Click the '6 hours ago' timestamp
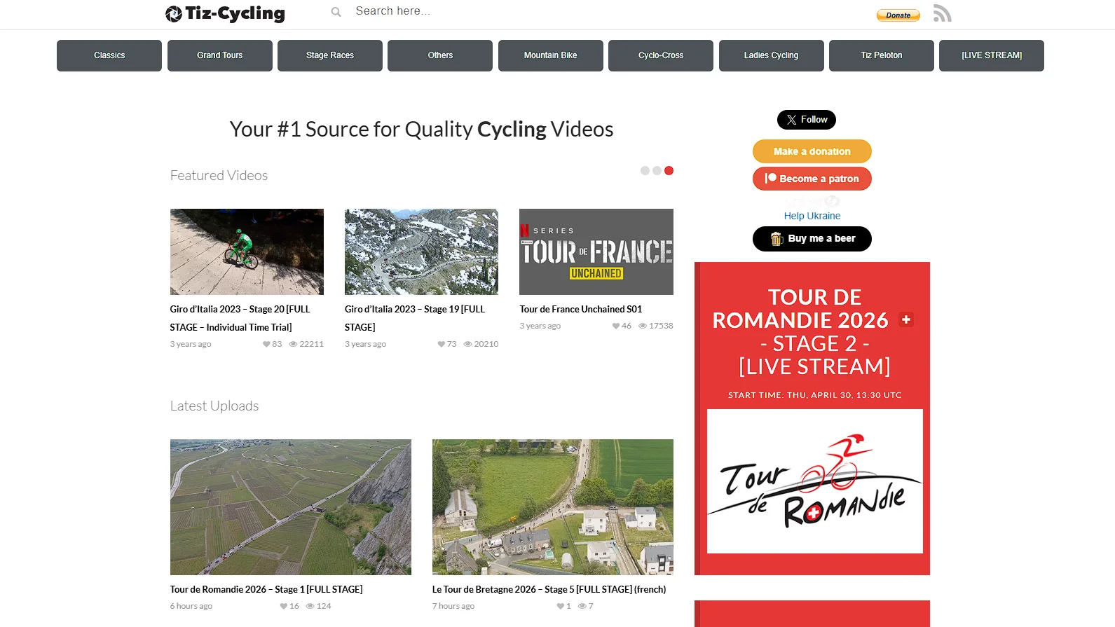The width and height of the screenshot is (1115, 627). tap(191, 606)
